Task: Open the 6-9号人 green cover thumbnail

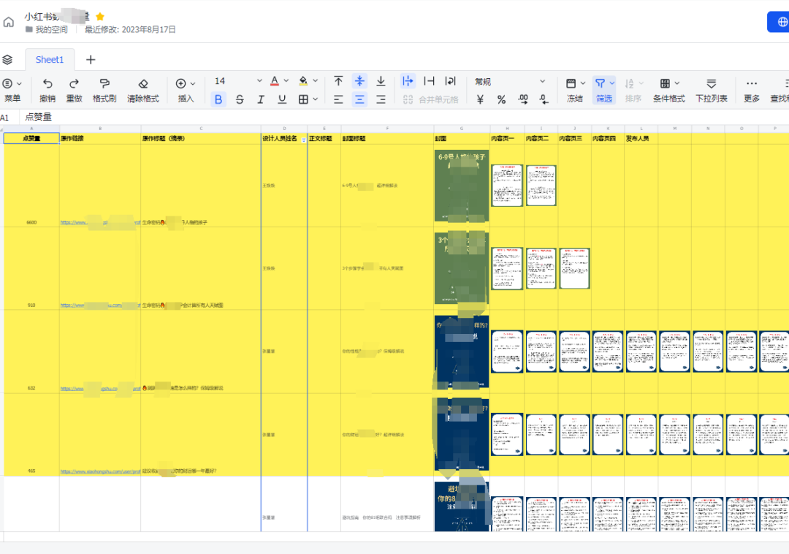Action: [x=462, y=185]
